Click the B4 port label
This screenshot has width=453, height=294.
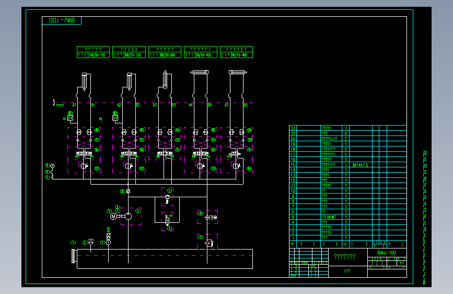point(210,105)
